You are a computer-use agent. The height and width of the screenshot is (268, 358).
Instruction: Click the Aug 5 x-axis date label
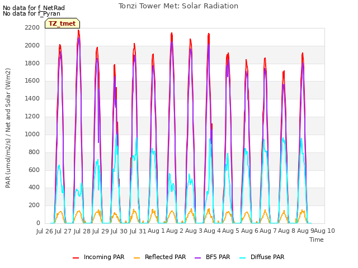pyautogui.click(x=231, y=231)
